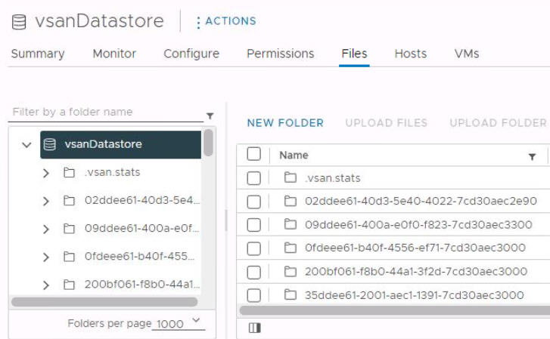The height and width of the screenshot is (339, 550).
Task: Click the 0fdeee61-b40f-455… folder icon in the tree
Action: pos(69,257)
